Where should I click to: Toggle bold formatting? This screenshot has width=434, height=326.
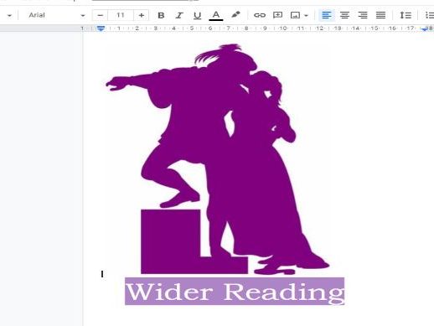click(x=161, y=15)
